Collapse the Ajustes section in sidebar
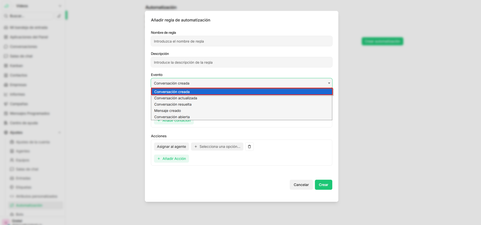The image size is (481, 225). point(59,132)
